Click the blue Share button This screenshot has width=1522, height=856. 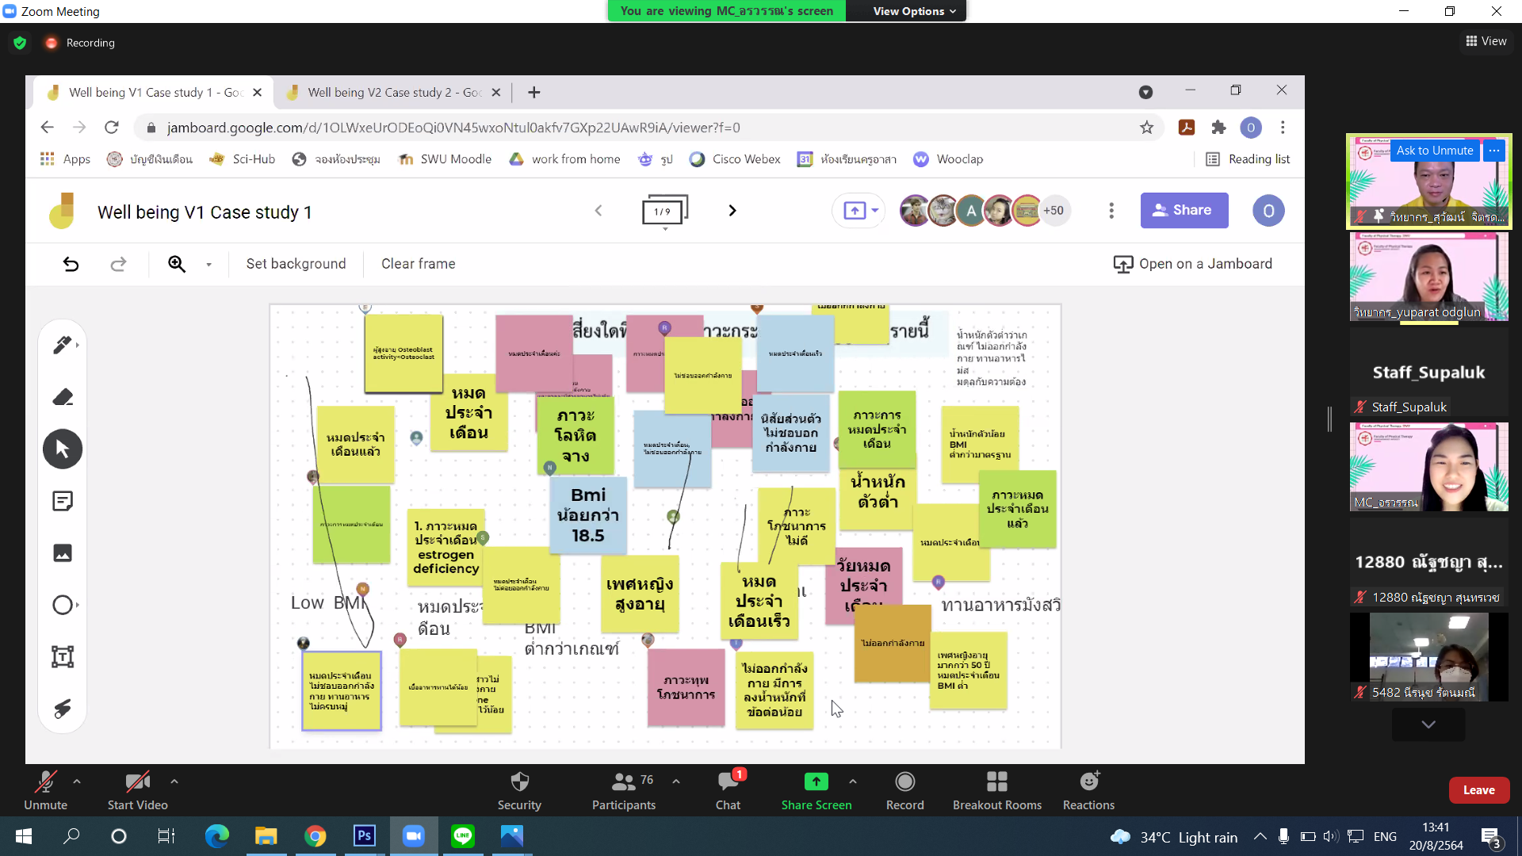[x=1184, y=211]
